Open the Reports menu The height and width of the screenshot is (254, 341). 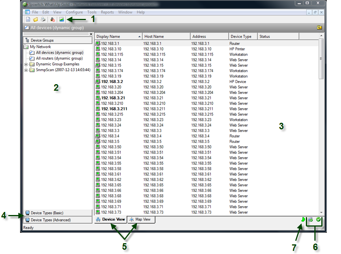coord(107,12)
